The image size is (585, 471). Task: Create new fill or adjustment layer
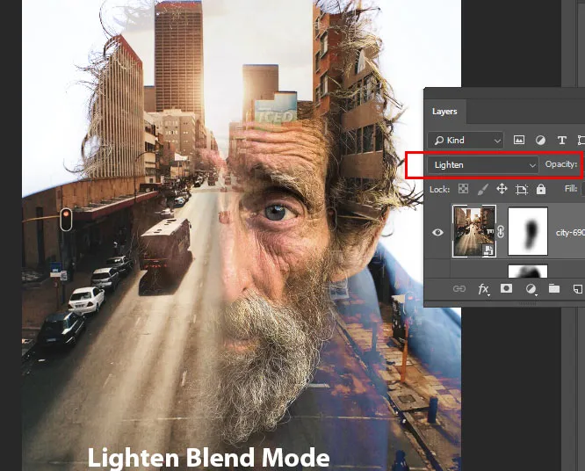click(531, 289)
